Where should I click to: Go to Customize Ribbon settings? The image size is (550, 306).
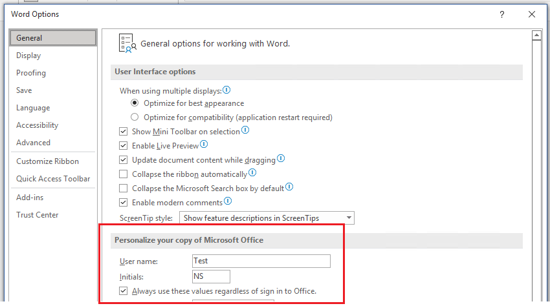tap(47, 161)
